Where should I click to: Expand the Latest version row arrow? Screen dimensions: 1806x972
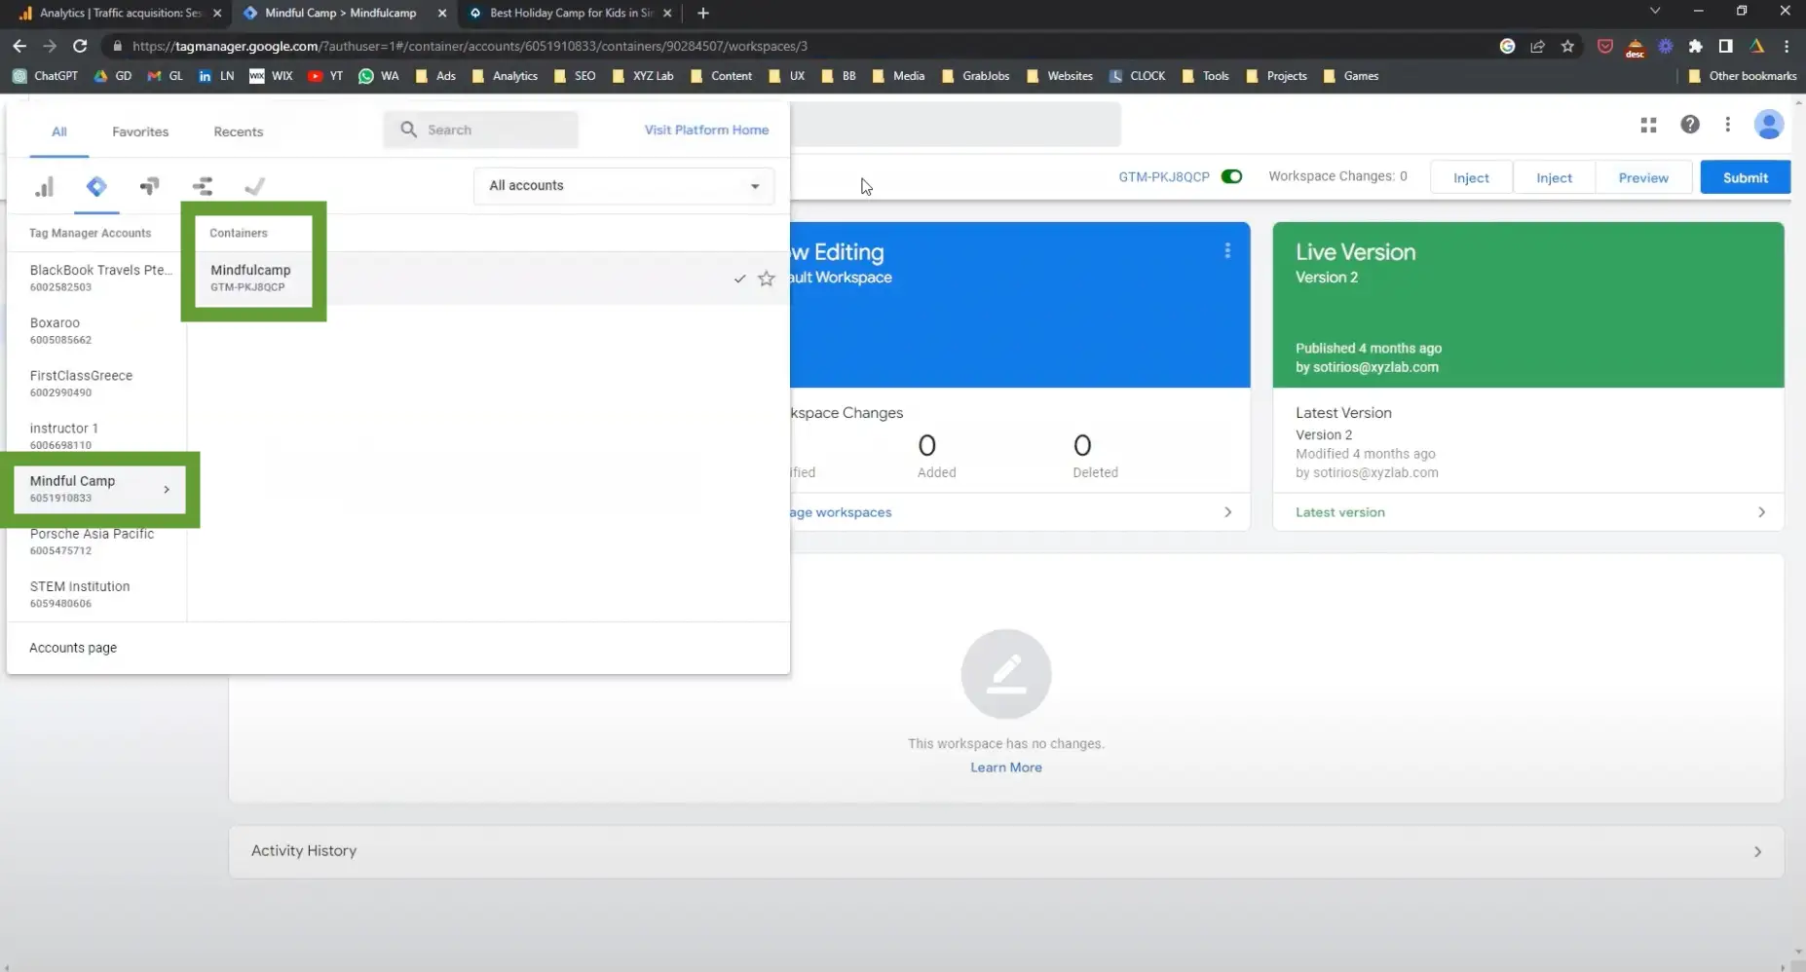pyautogui.click(x=1761, y=512)
